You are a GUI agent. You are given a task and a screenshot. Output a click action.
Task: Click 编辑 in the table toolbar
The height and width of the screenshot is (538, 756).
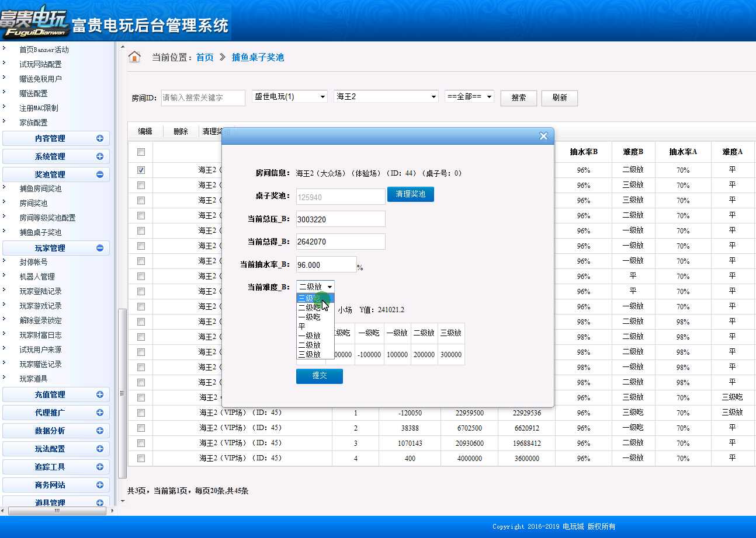click(x=145, y=131)
